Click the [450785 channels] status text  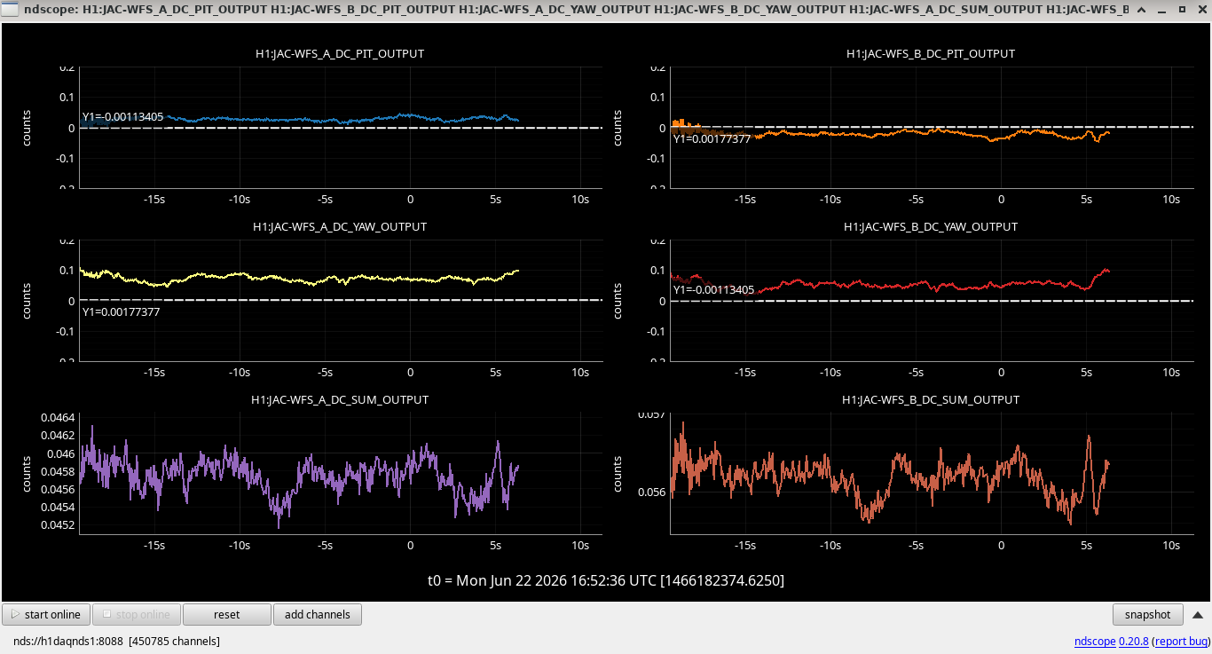174,641
